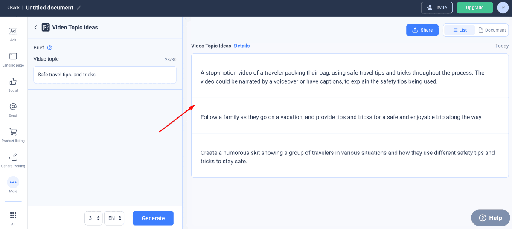The width and height of the screenshot is (512, 229).
Task: Open the Social thumbs-up icon
Action: tap(13, 81)
